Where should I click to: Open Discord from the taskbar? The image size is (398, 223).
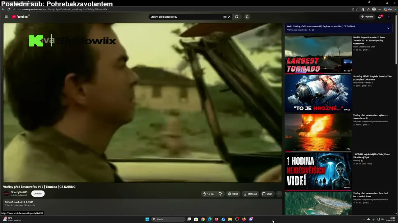pyautogui.click(x=251, y=219)
